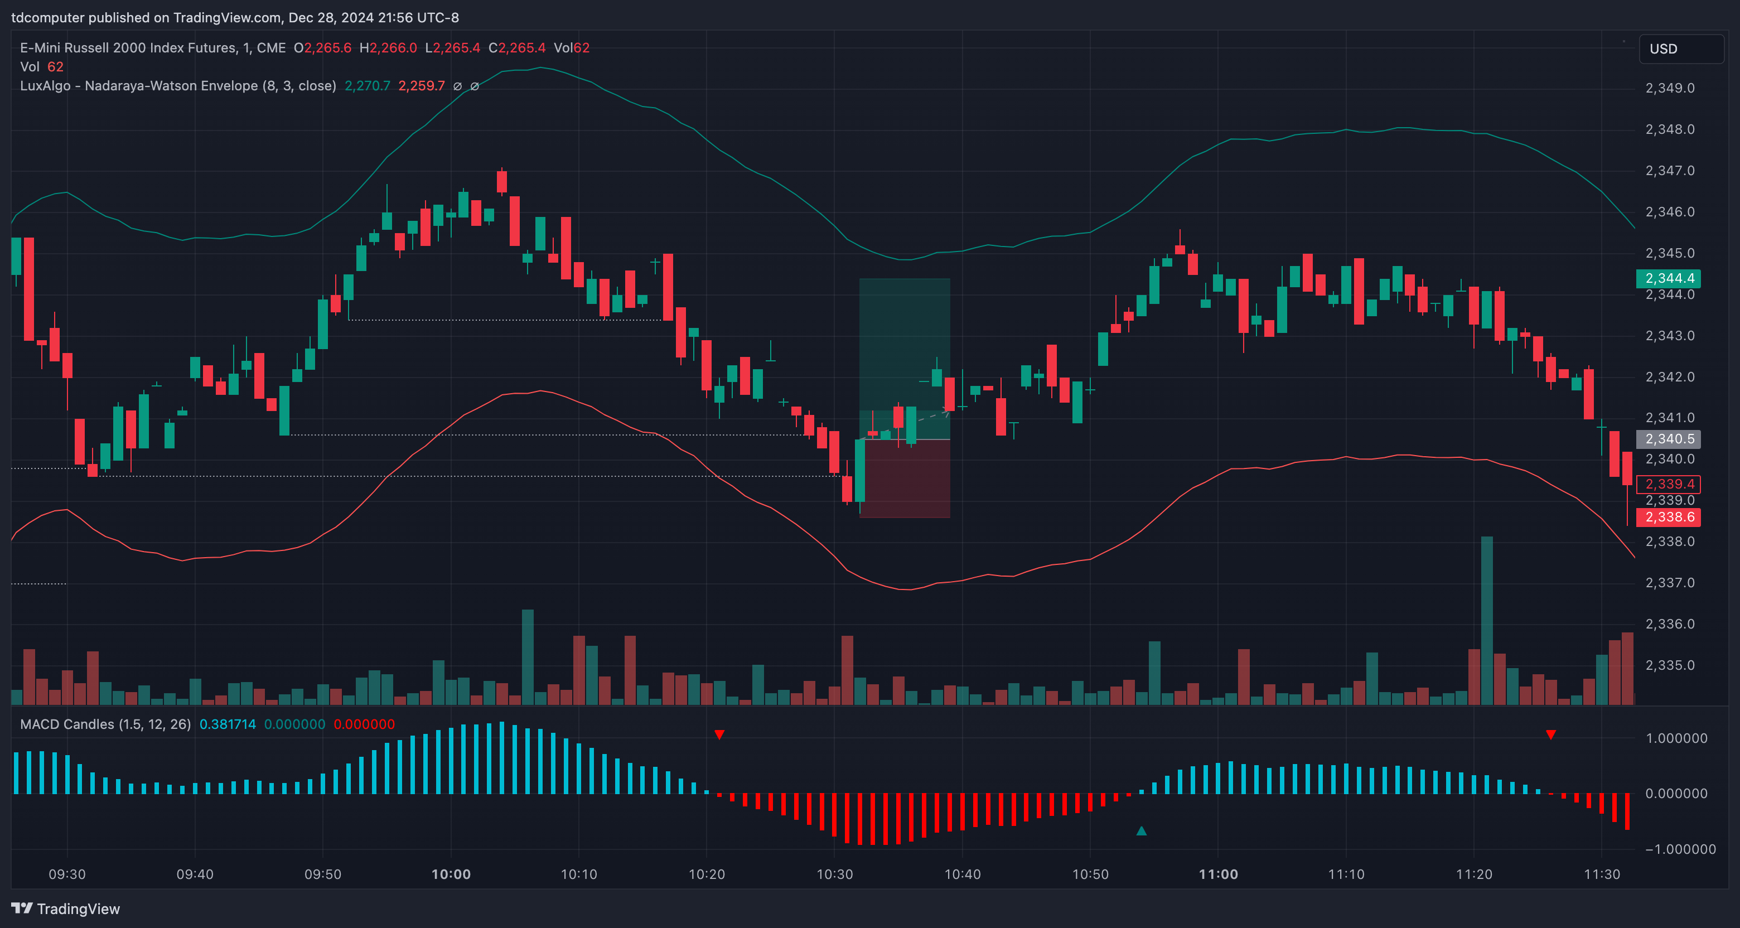Screen dimensions: 1740x928
Task: Click the 10:00 time axis label
Action: (x=451, y=874)
